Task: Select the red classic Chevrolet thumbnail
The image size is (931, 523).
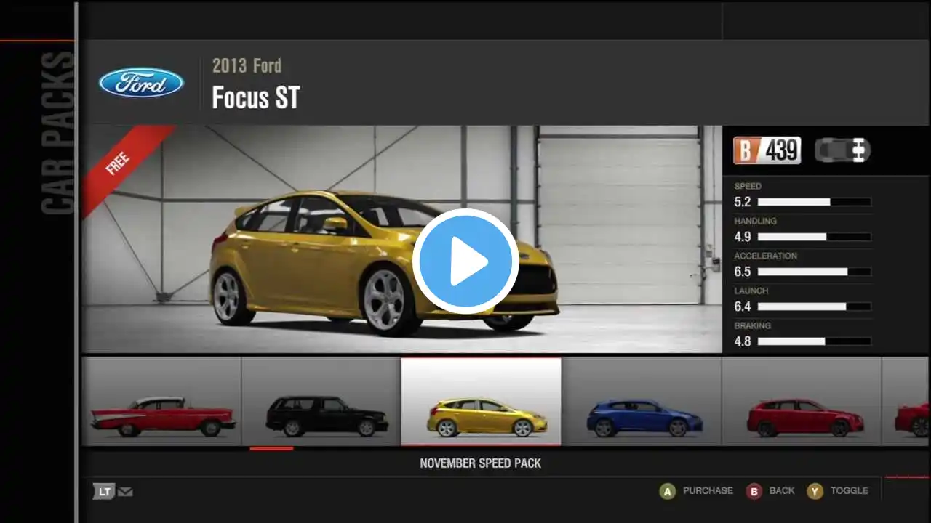Action: [x=161, y=401]
